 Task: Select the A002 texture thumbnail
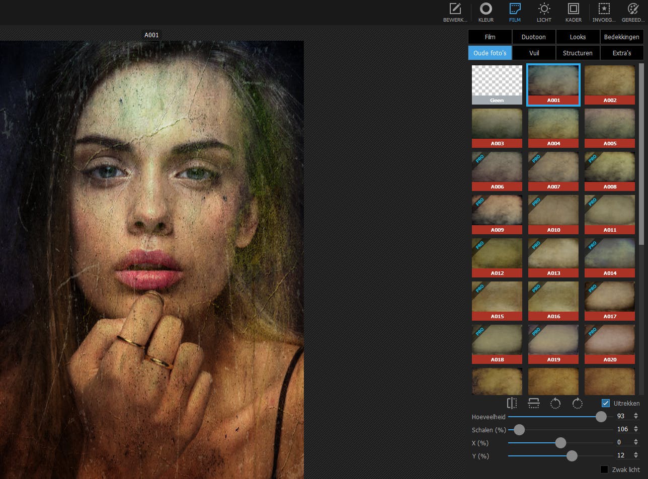pos(610,84)
